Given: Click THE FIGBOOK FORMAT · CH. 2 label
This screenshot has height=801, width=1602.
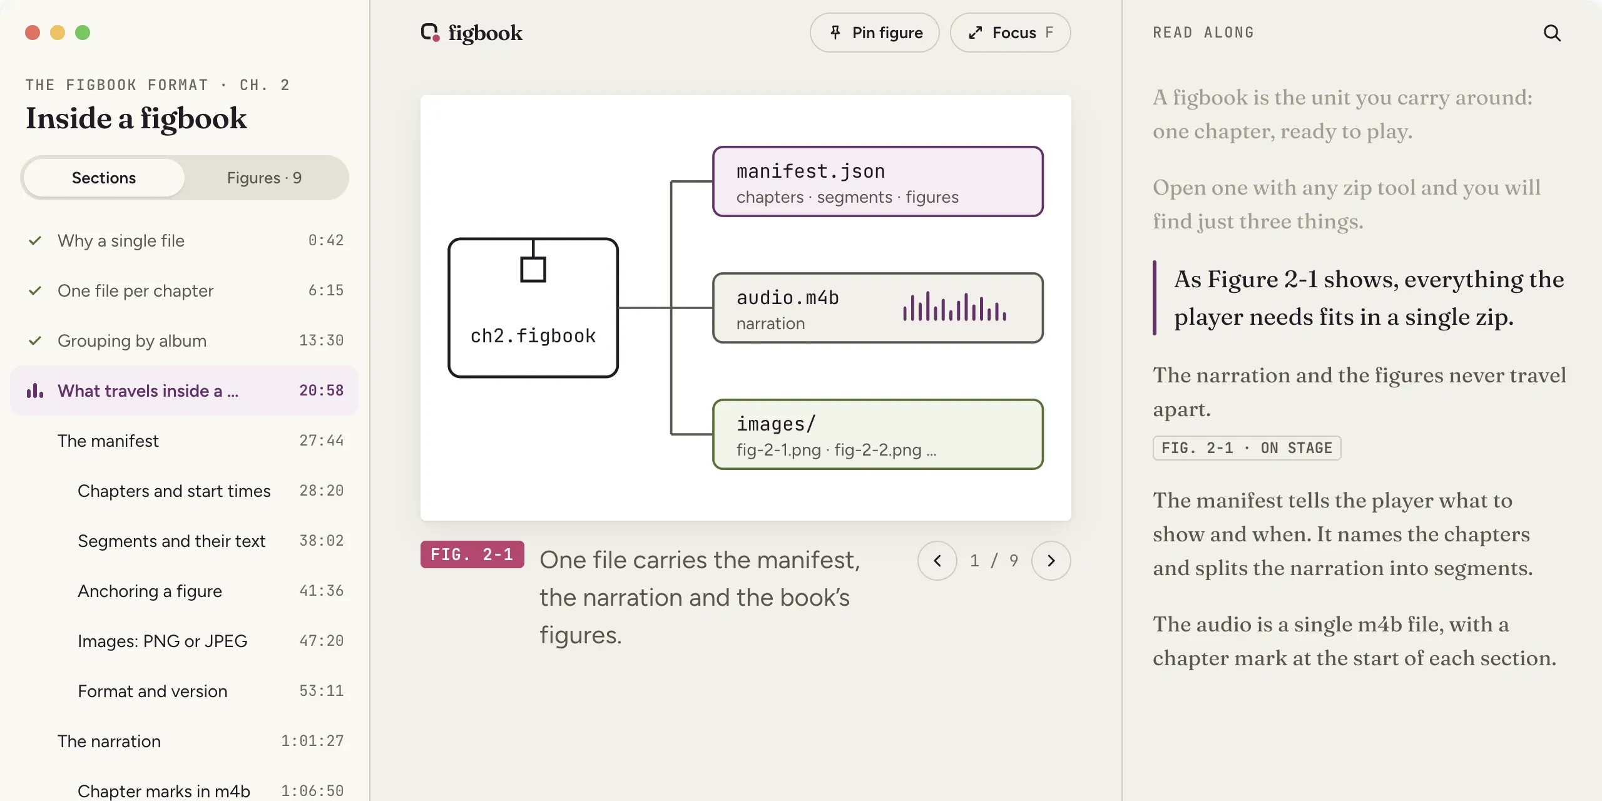Looking at the screenshot, I should coord(158,85).
